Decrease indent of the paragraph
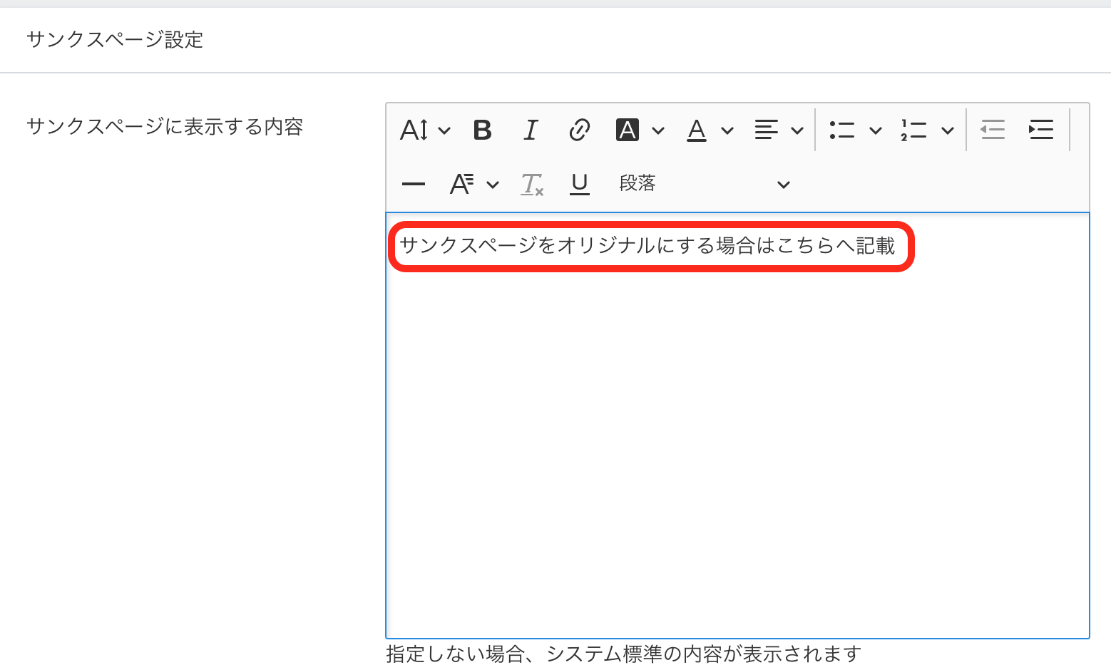 point(992,130)
